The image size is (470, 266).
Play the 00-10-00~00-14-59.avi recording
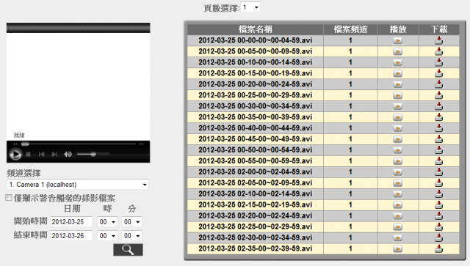coord(397,62)
